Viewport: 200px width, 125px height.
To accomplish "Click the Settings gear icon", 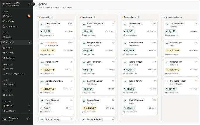I will coord(4,95).
